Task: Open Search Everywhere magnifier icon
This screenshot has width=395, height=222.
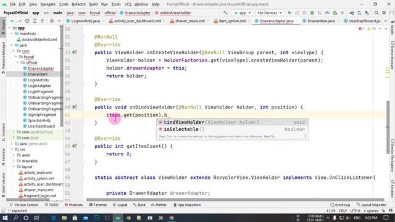Action: (x=376, y=12)
